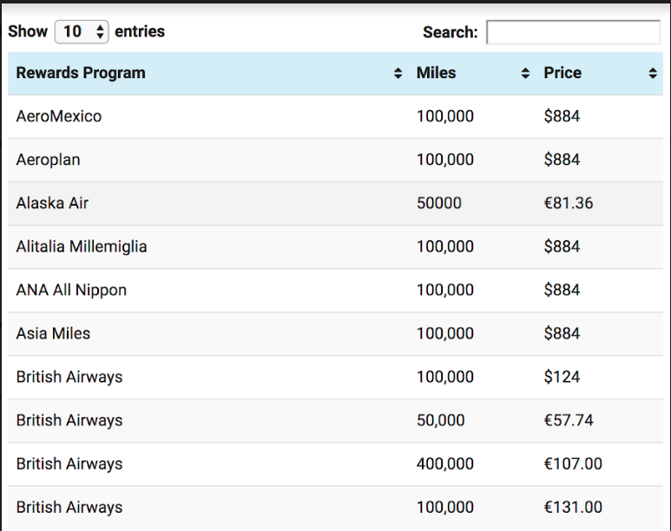The height and width of the screenshot is (531, 671).
Task: Click sort arrows icon next to Price
Action: pyautogui.click(x=653, y=73)
